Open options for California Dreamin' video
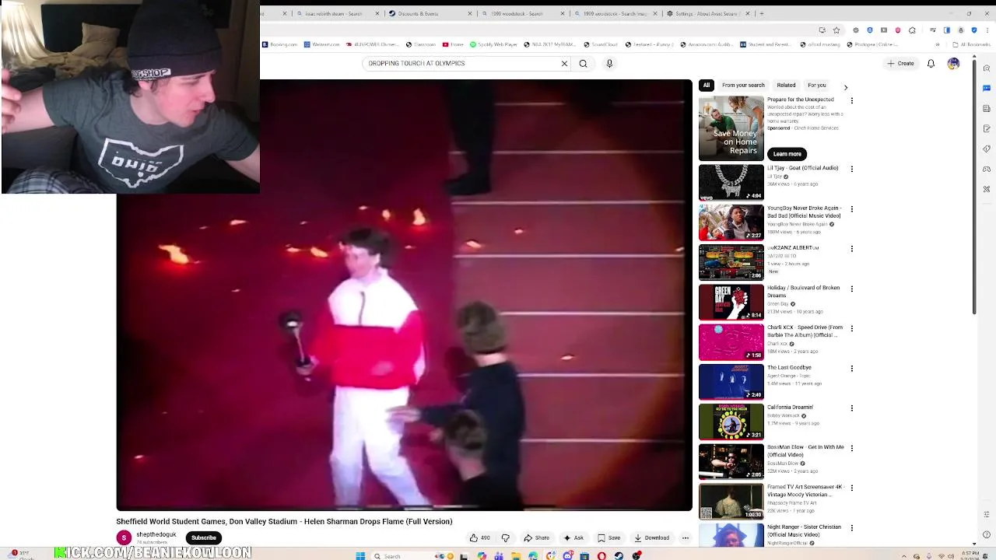Viewport: 996px width, 560px height. [x=852, y=408]
